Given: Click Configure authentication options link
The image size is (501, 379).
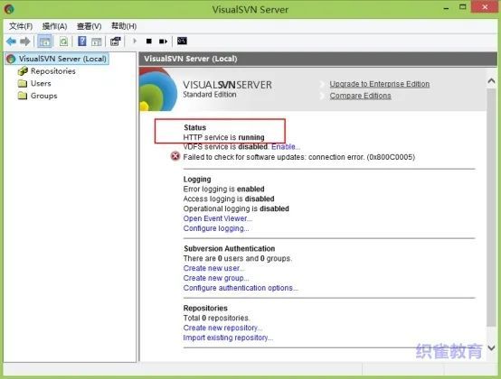Looking at the screenshot, I should click(x=241, y=288).
